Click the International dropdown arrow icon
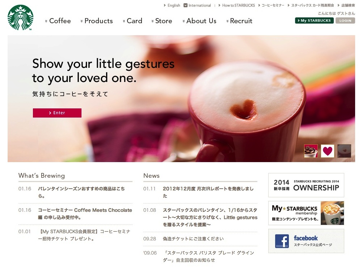The width and height of the screenshot is (362, 272). click(x=185, y=5)
